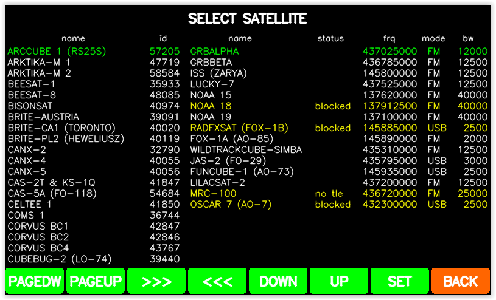
Task: Pick the BISONSAT entry
Action: (94, 106)
